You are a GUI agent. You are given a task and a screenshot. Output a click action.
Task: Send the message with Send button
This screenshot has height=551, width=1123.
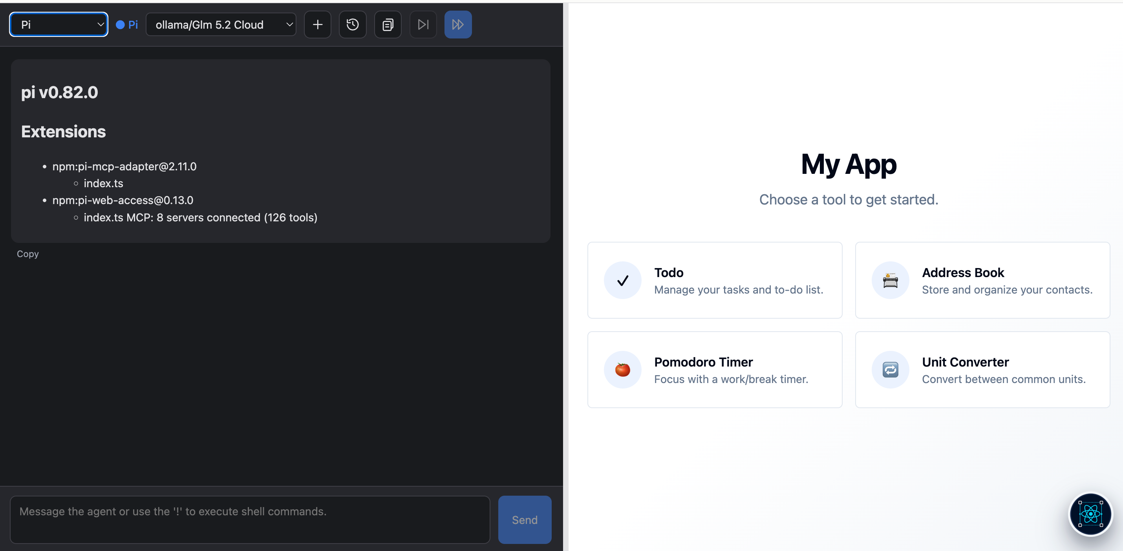click(525, 520)
